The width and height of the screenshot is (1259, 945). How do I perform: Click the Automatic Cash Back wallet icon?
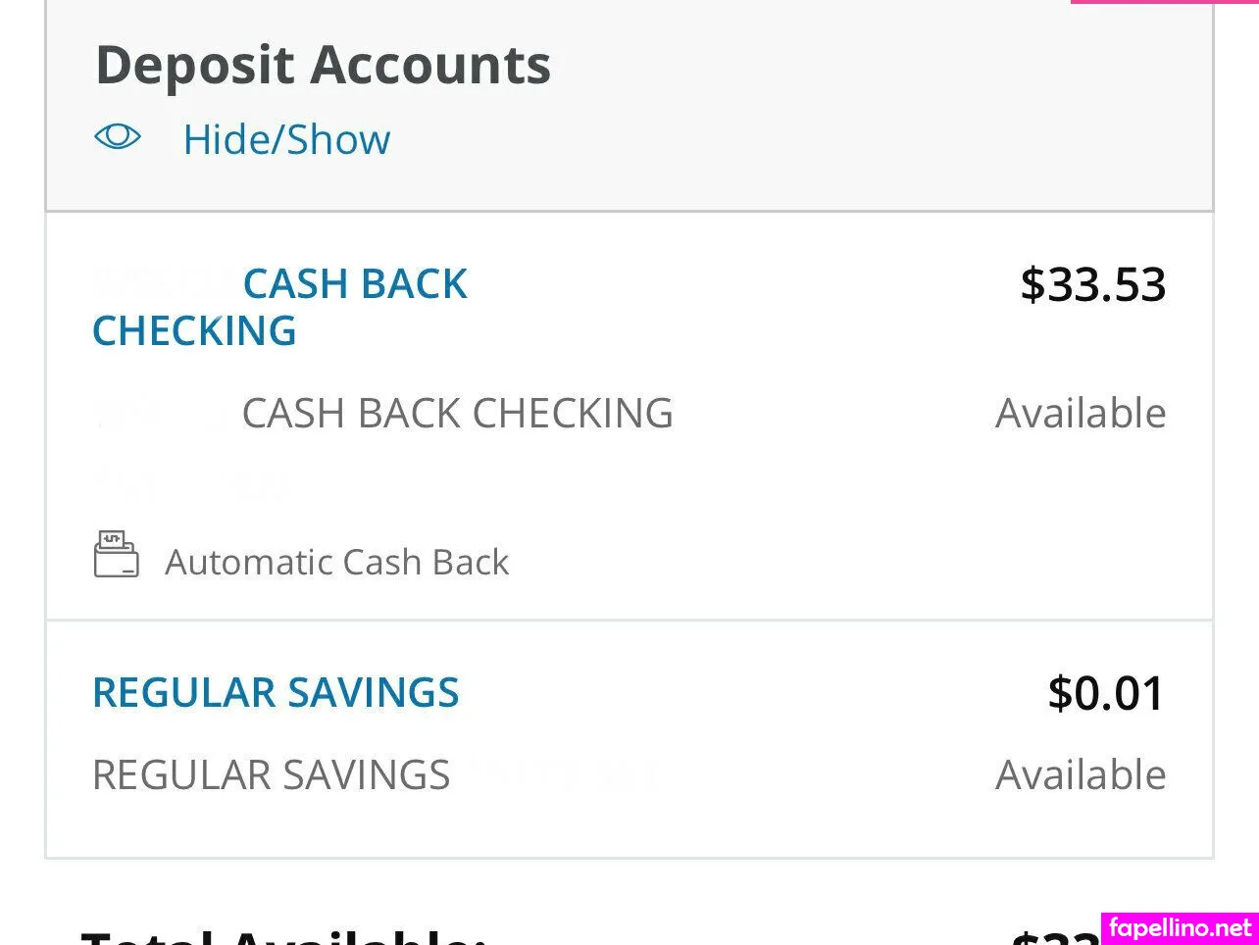click(x=116, y=555)
